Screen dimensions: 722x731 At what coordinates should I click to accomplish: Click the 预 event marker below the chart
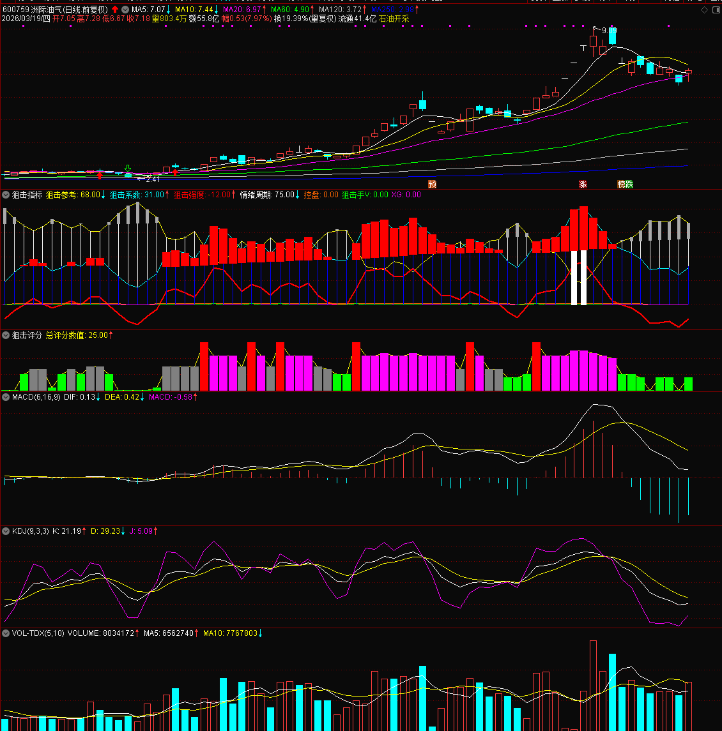click(x=432, y=184)
